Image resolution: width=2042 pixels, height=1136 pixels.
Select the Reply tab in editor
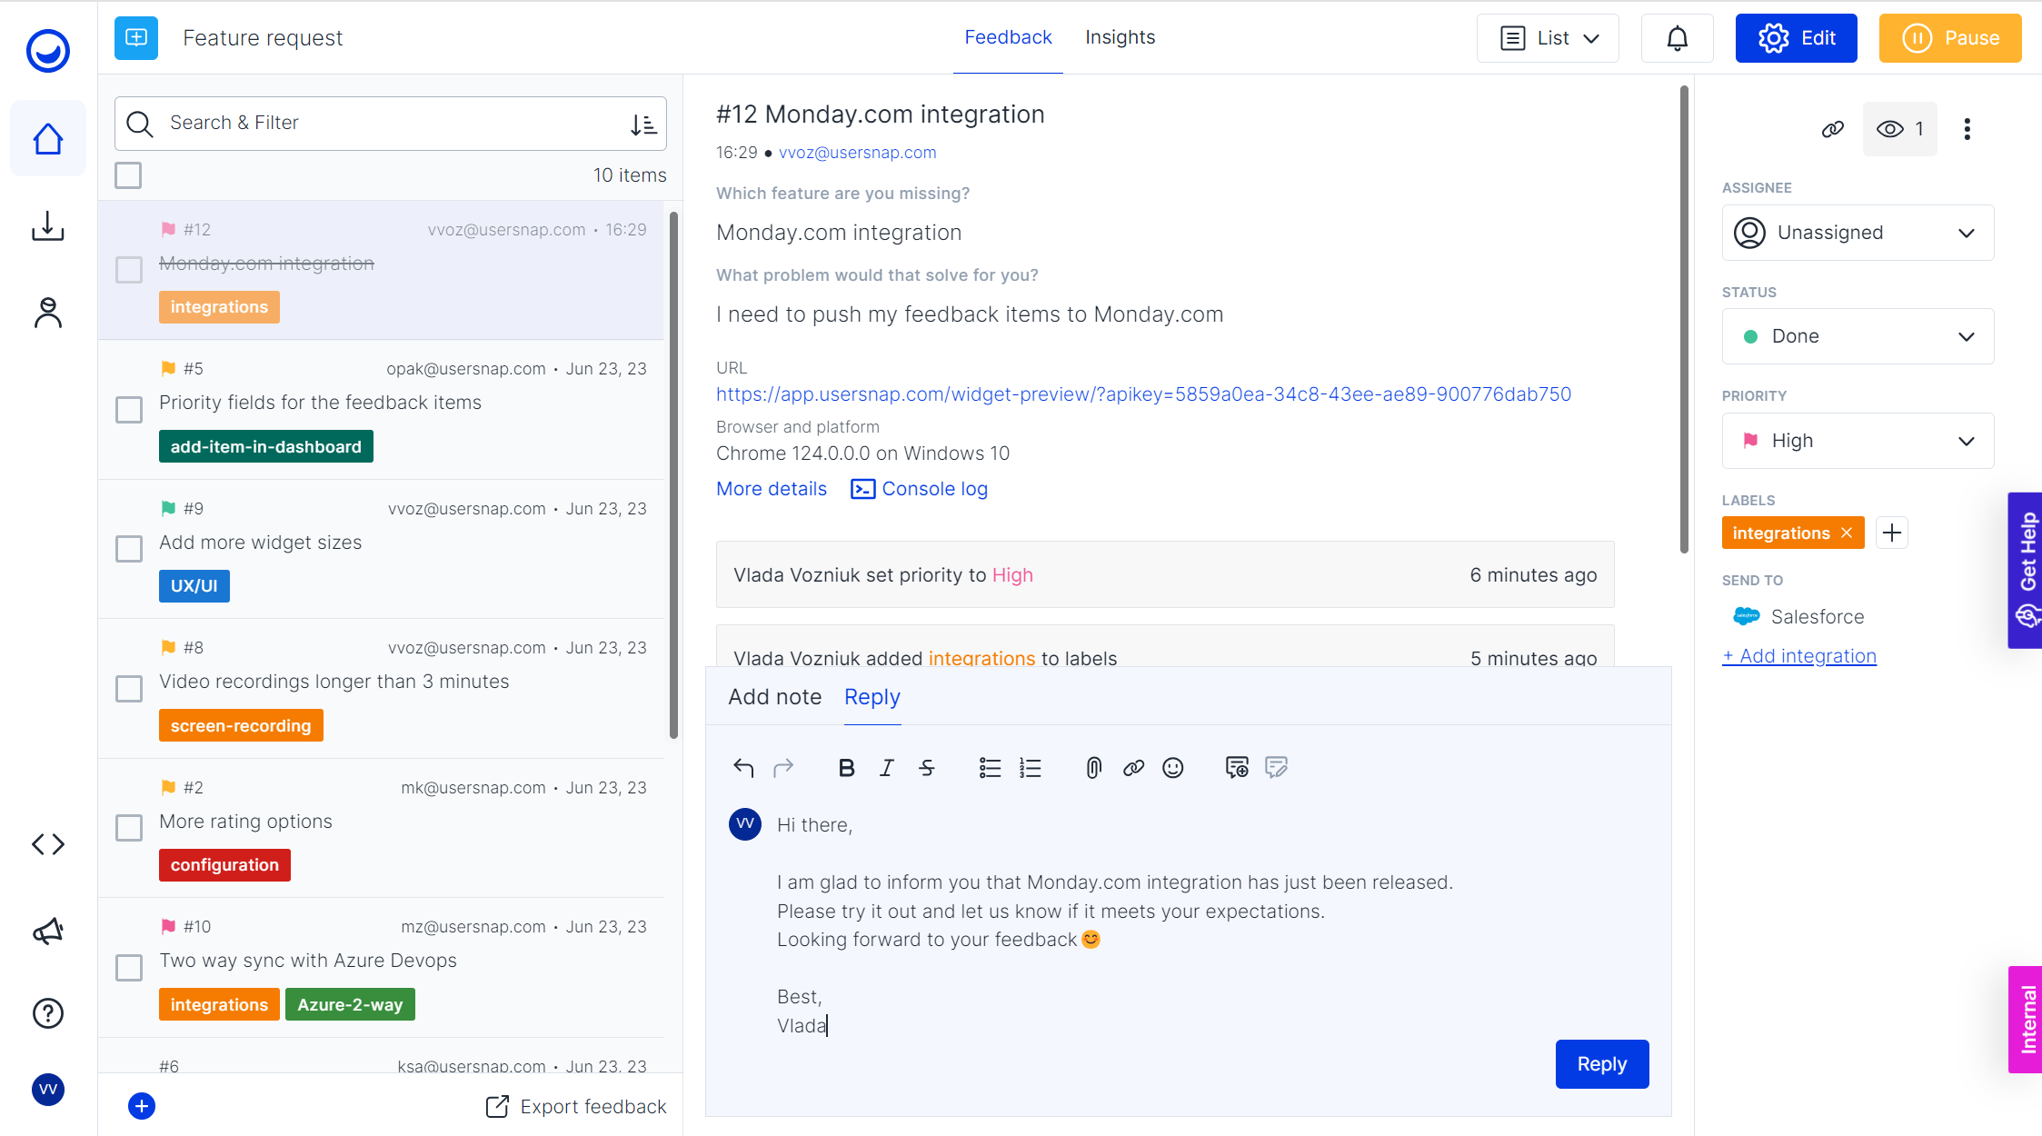tap(872, 697)
